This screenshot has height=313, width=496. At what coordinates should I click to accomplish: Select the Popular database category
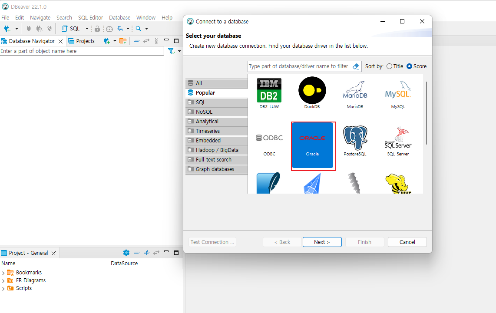pos(216,92)
